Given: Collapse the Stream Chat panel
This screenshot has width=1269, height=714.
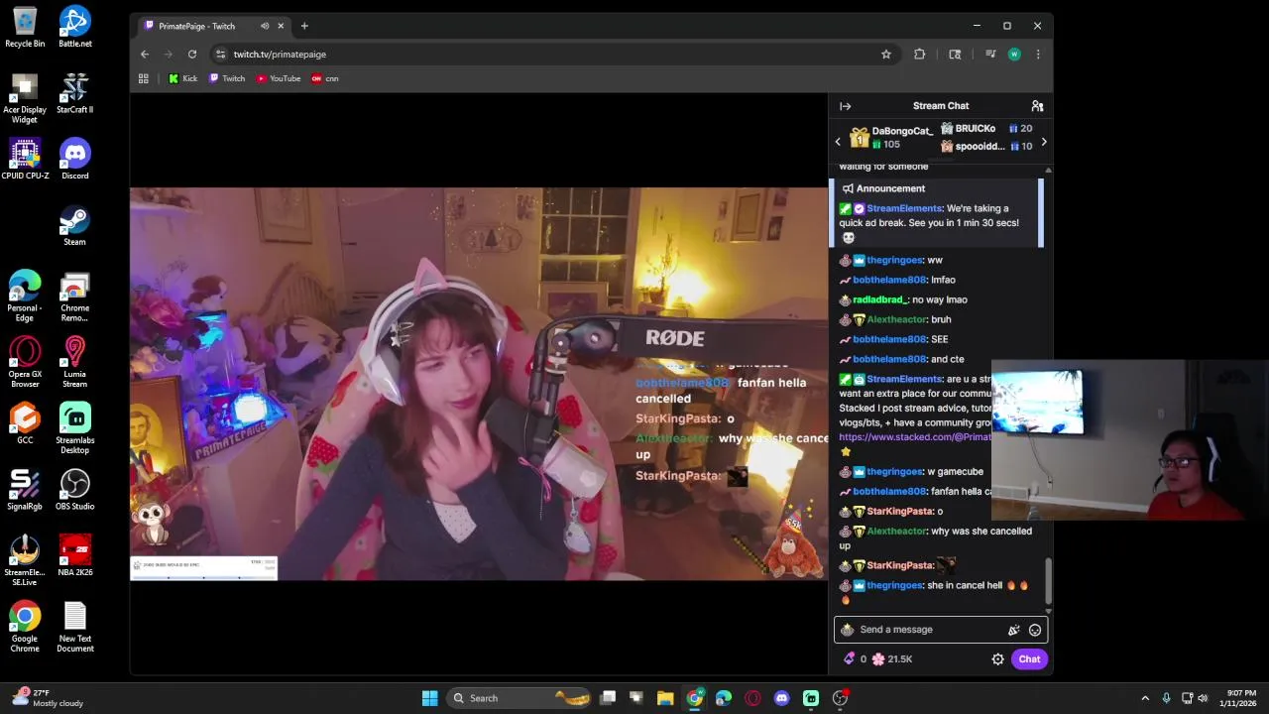Looking at the screenshot, I should 845,106.
